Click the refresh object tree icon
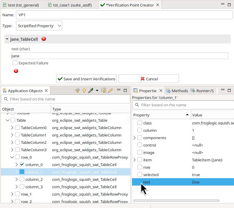 [77, 91]
